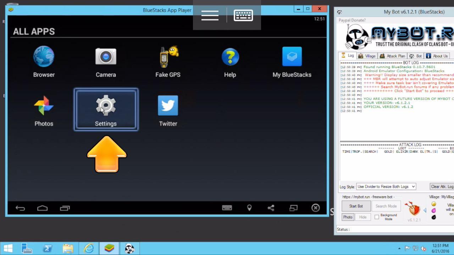Click the MyBot robot logo image
This screenshot has height=255, width=454.
click(x=358, y=37)
